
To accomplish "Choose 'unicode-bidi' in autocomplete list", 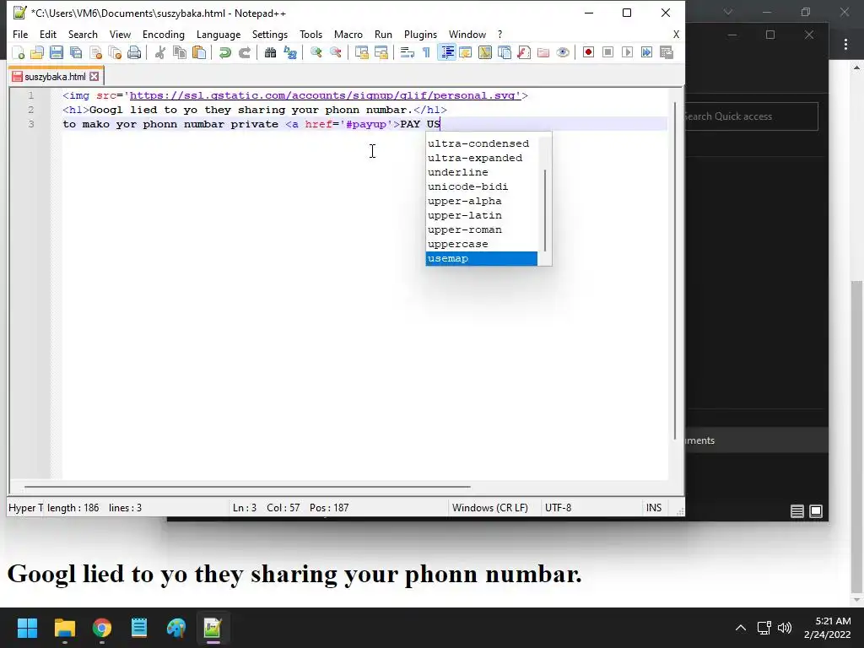I will 482,186.
